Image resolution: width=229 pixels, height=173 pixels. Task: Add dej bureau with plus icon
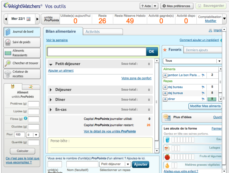tap(165, 87)
